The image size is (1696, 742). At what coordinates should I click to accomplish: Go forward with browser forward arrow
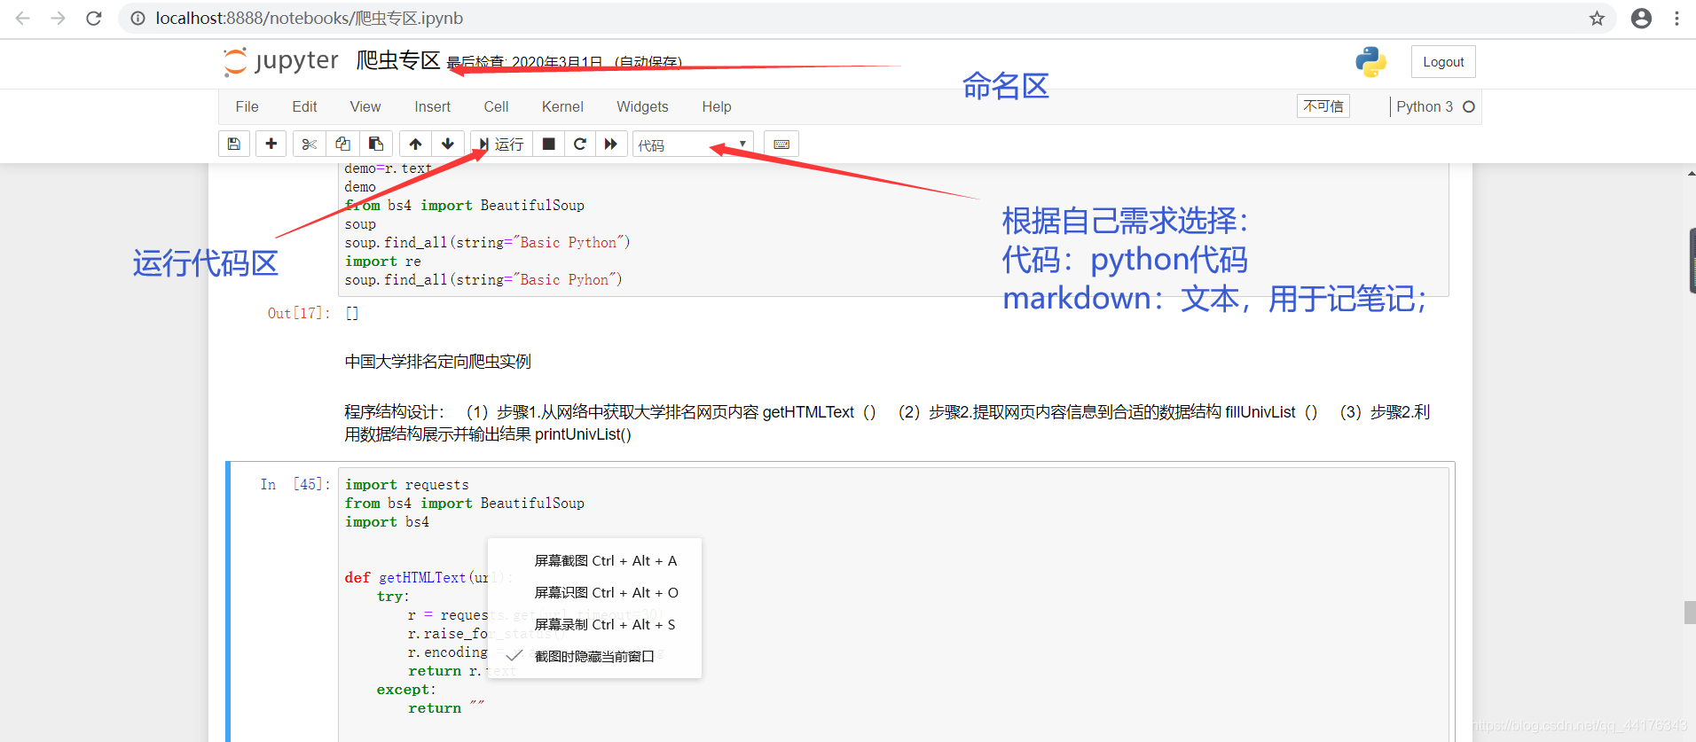coord(59,18)
